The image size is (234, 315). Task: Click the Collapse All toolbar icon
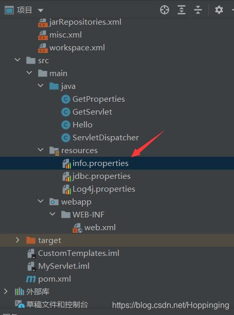[x=198, y=10]
